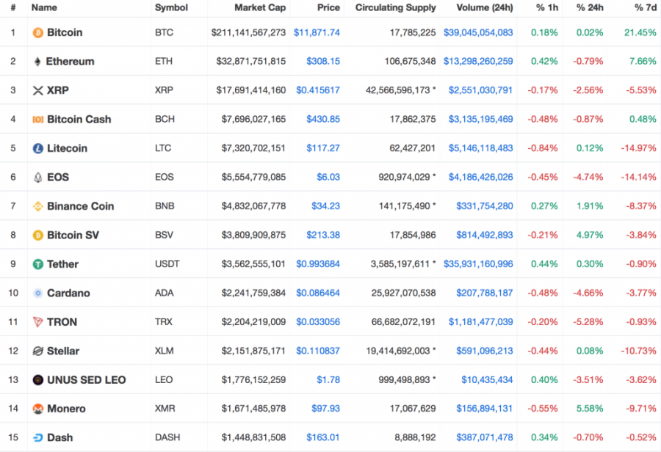Open the Bitcoin SV name link
Screen dimensions: 661x452
point(73,235)
